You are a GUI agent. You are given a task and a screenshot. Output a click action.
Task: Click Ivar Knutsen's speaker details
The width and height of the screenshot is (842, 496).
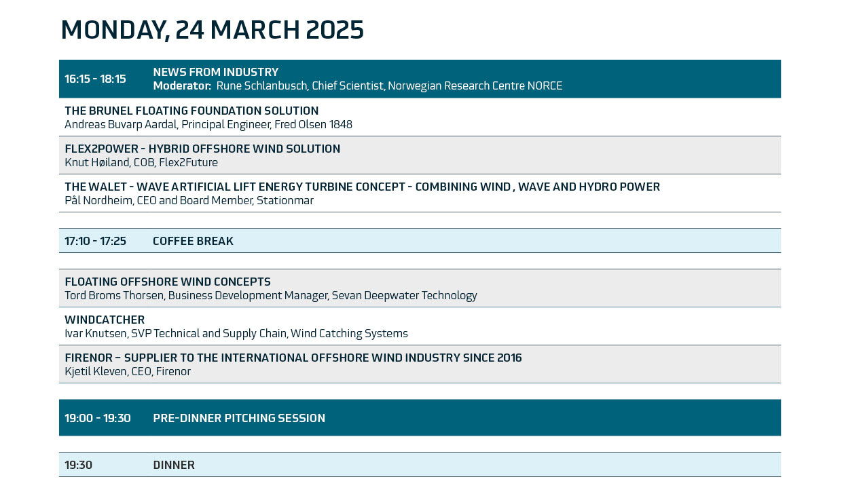236,333
